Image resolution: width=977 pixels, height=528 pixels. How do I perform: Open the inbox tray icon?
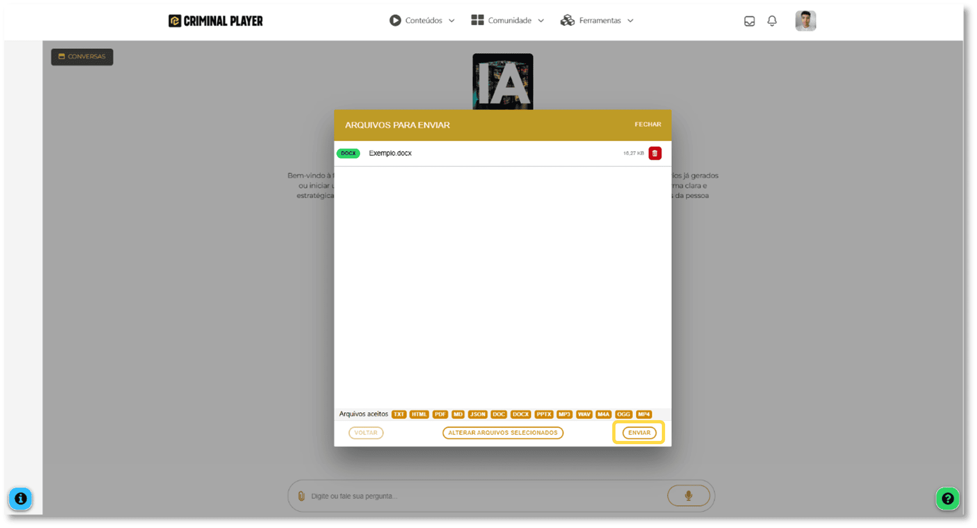click(749, 21)
